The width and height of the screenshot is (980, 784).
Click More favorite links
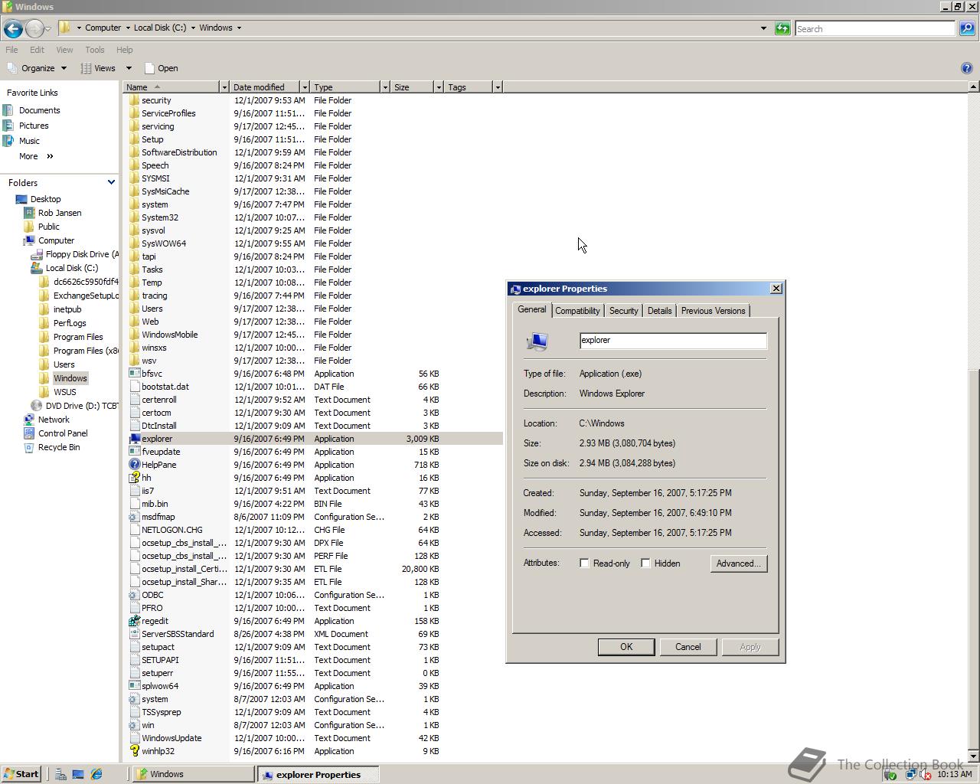[36, 156]
